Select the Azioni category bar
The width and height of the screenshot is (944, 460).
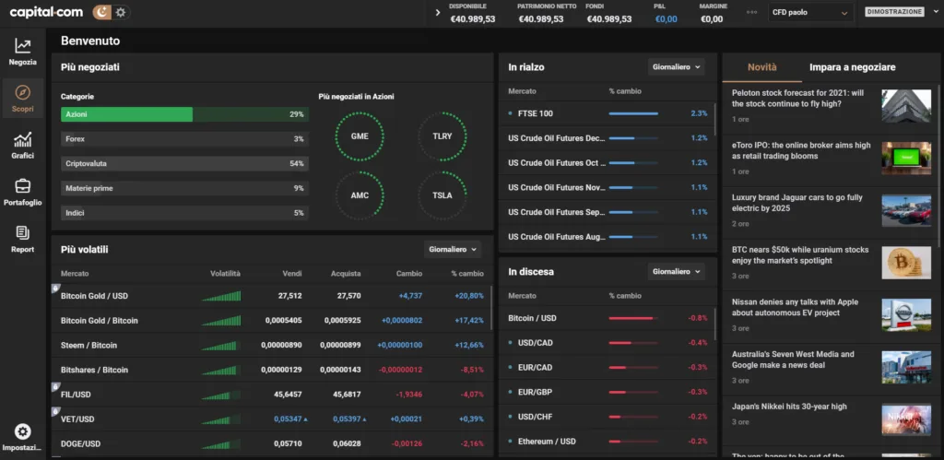coord(184,114)
